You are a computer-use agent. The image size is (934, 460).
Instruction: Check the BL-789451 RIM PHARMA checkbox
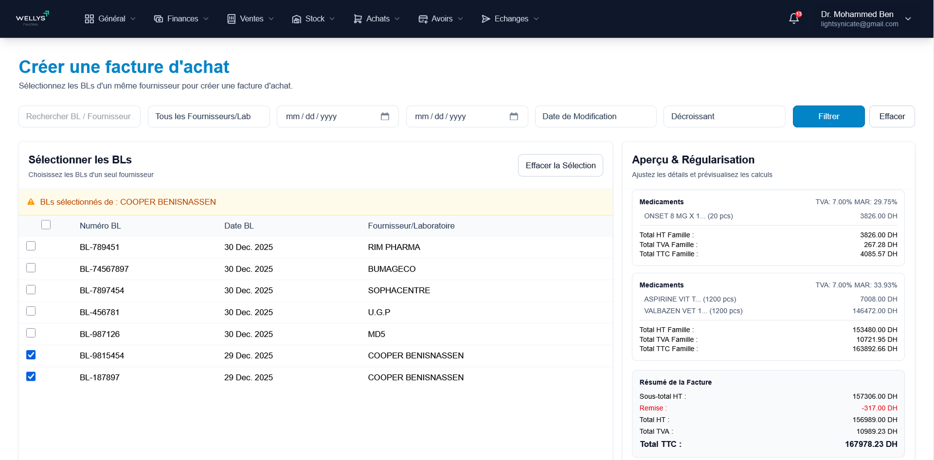click(x=31, y=246)
